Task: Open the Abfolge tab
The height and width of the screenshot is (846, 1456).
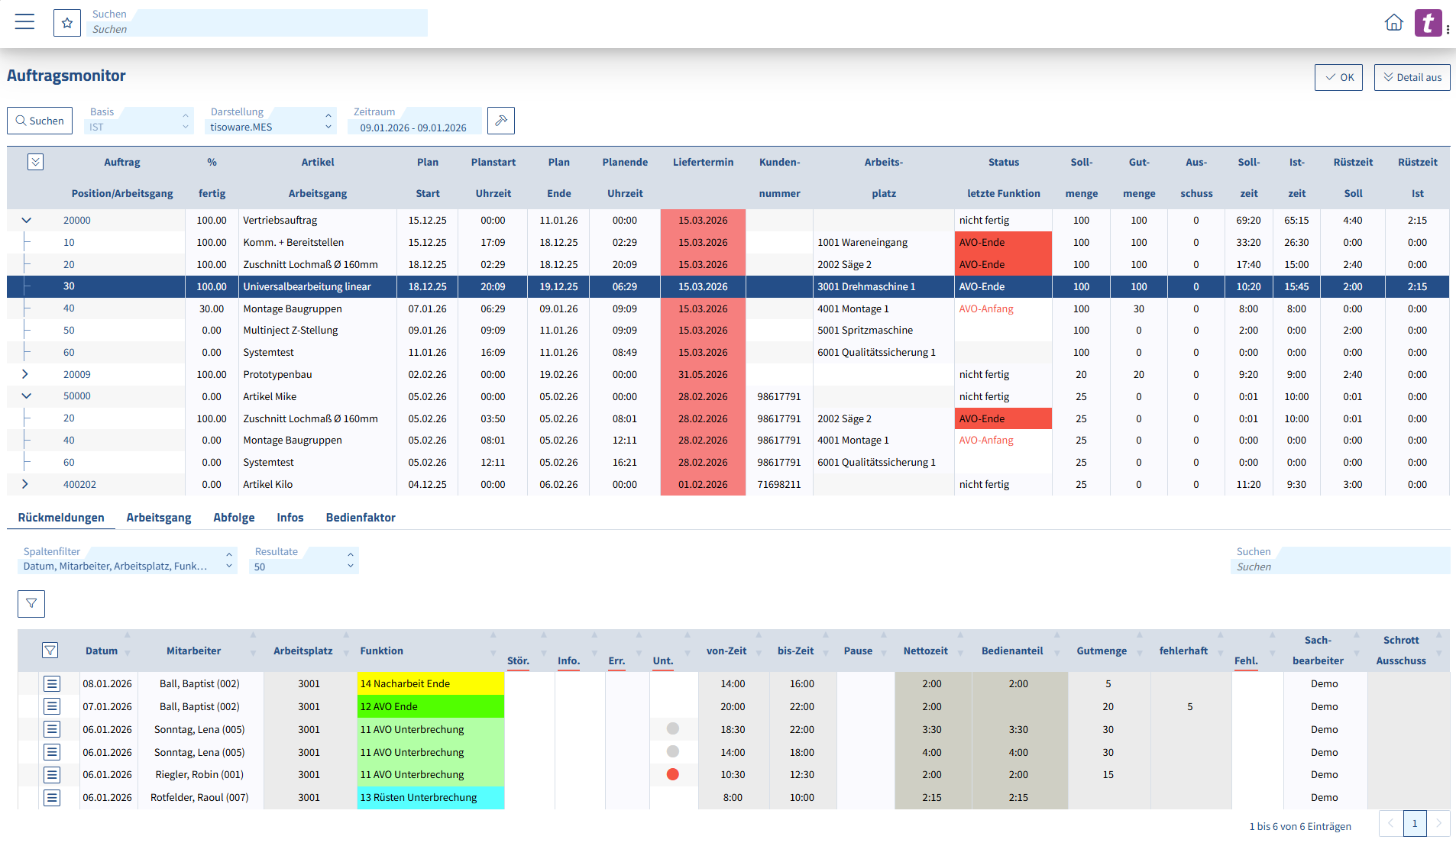Action: (x=234, y=517)
